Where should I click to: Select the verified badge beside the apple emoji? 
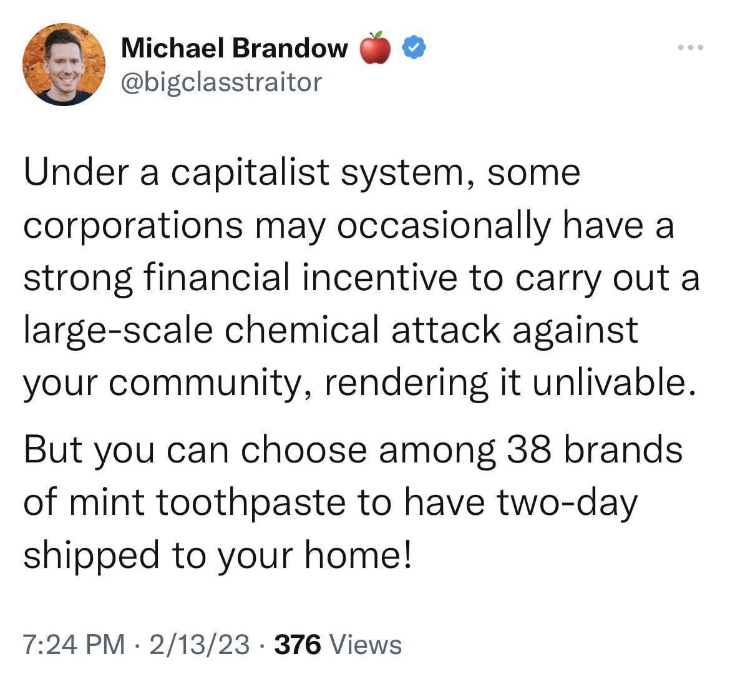click(x=414, y=46)
